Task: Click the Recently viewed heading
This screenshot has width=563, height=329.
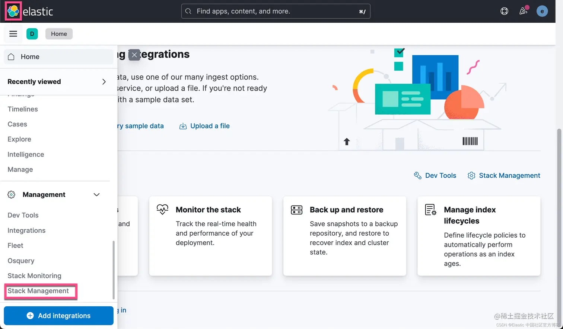Action: [x=34, y=82]
